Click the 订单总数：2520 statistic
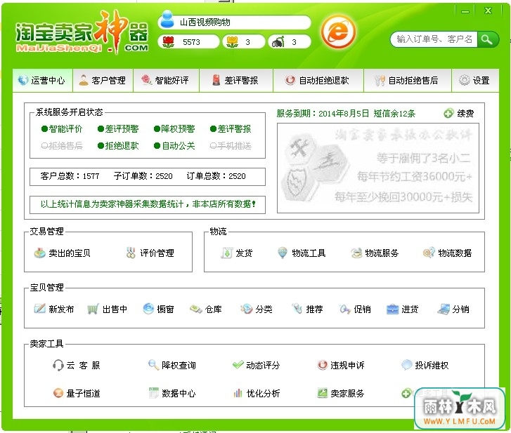 216,176
